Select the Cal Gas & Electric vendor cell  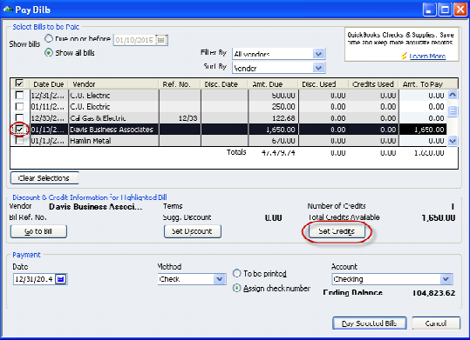point(113,118)
